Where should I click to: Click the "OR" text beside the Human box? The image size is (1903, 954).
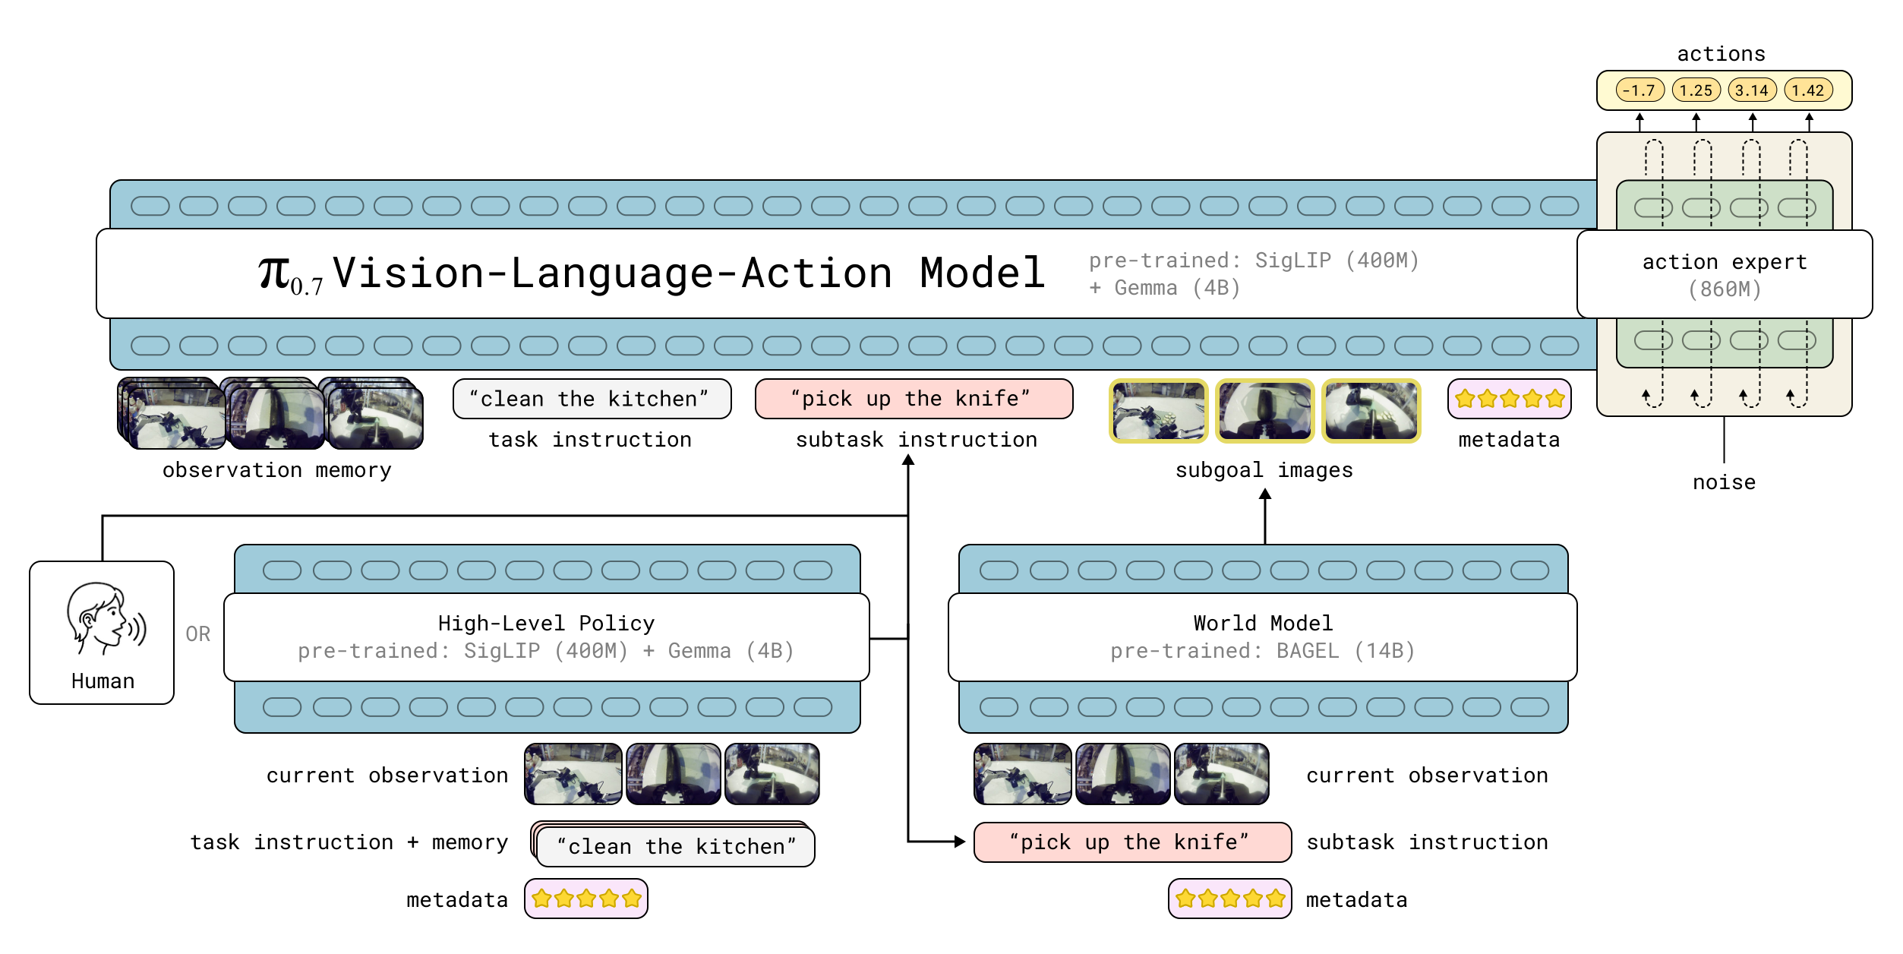[197, 633]
